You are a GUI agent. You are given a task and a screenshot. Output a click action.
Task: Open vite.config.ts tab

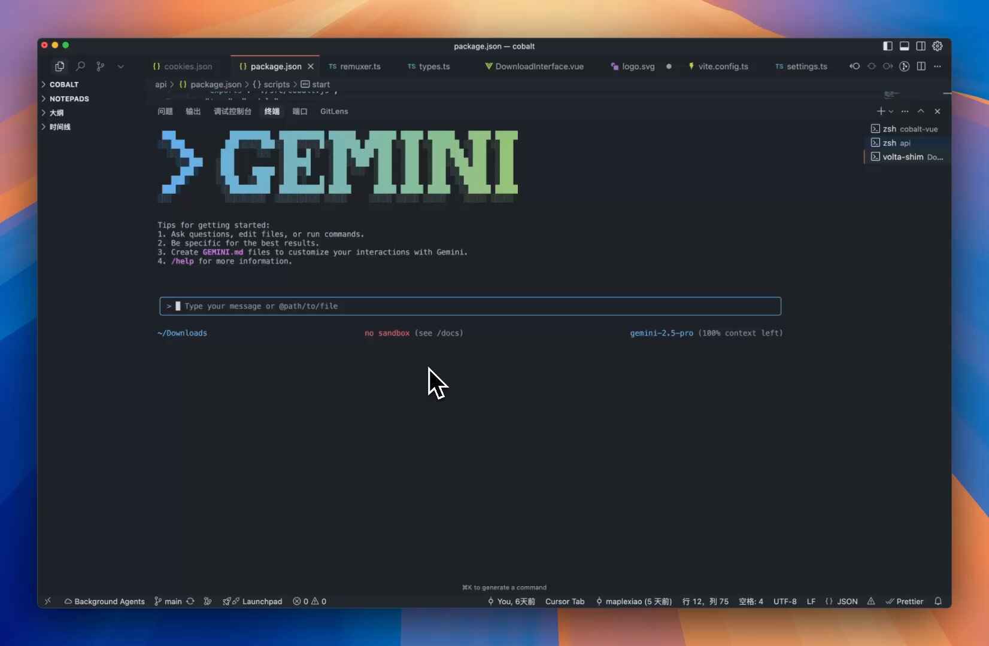tap(718, 66)
